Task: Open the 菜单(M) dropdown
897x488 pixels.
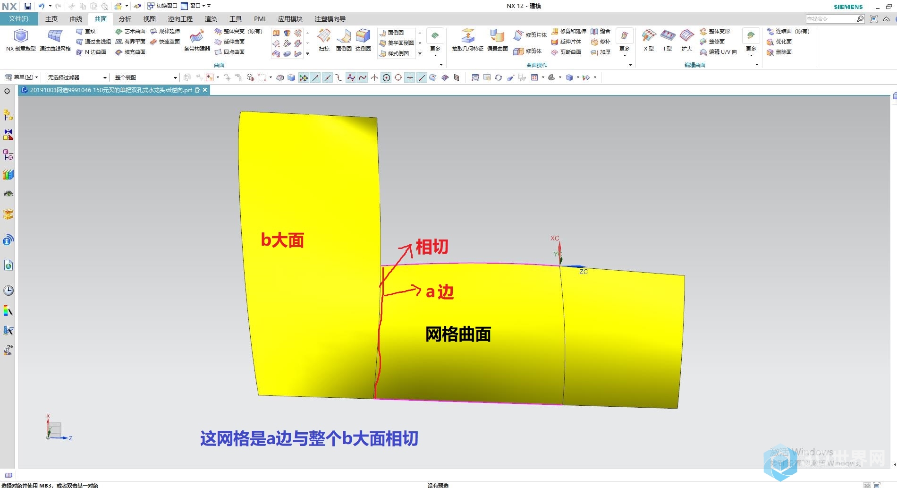Action: click(x=21, y=77)
